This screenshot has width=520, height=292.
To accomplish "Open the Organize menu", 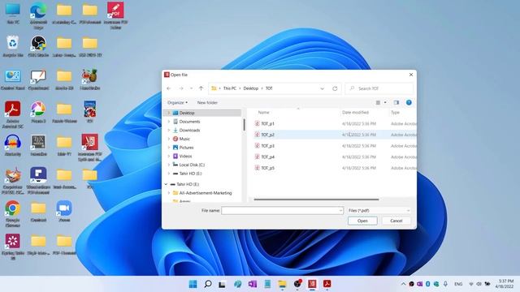I will click(x=177, y=103).
